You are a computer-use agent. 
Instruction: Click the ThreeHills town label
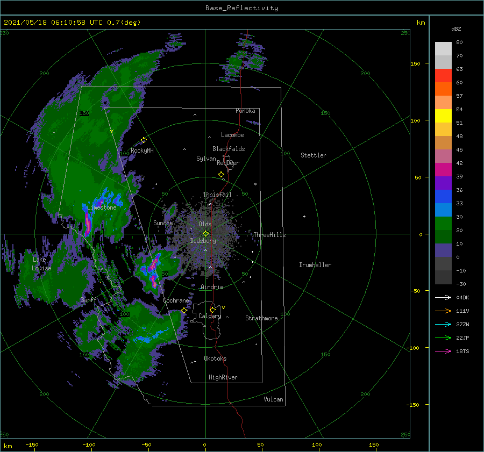point(269,235)
